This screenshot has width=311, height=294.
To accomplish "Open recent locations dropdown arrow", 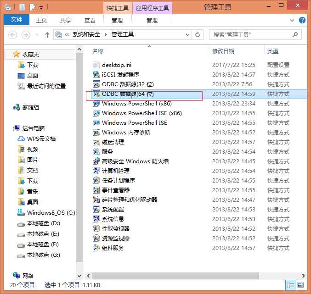I will pyautogui.click(x=37, y=35).
